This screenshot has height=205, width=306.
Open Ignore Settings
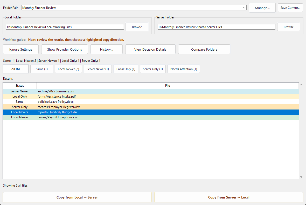[x=21, y=49]
